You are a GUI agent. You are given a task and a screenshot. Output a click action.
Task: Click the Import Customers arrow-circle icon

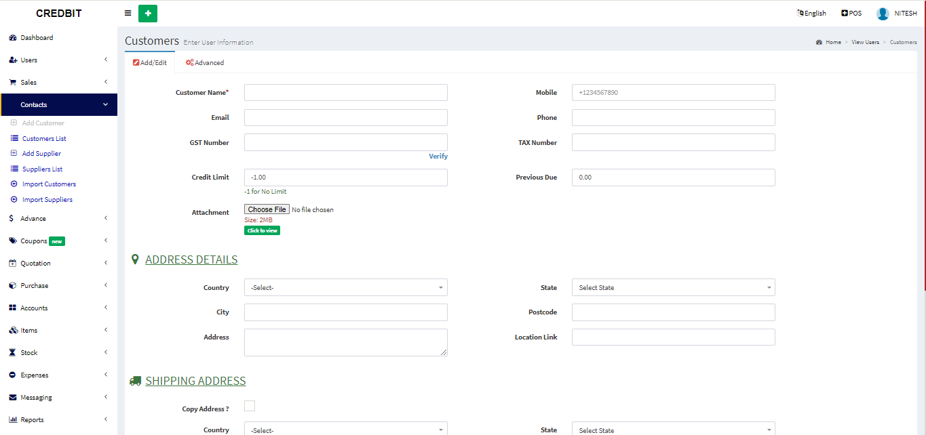[14, 184]
